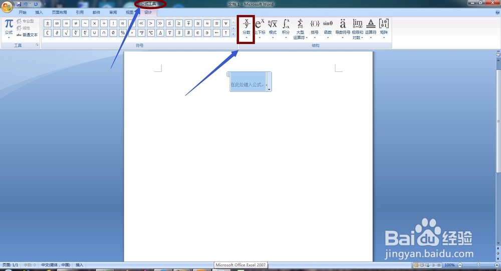Insert the tilde ~ symbol
The image size is (501, 271).
pos(85,23)
